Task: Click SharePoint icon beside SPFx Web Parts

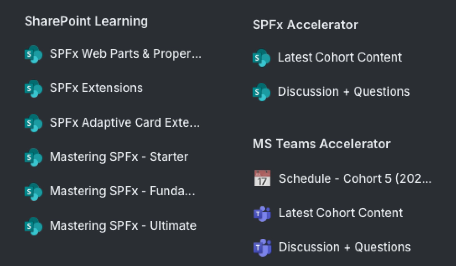Action: (x=33, y=54)
